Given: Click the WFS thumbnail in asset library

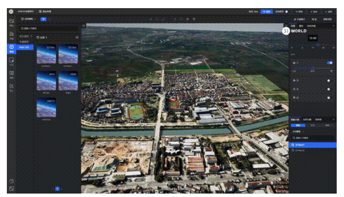Looking at the screenshot, I should (46, 80).
